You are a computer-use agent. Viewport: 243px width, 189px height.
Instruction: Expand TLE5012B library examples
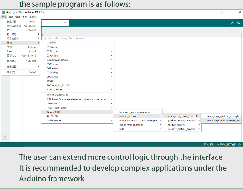click(77, 116)
